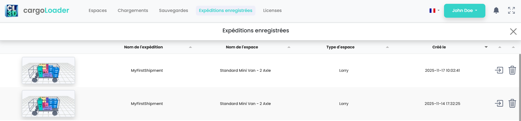This screenshot has height=121, width=521.
Task: Open the Chargements menu item
Action: click(133, 11)
